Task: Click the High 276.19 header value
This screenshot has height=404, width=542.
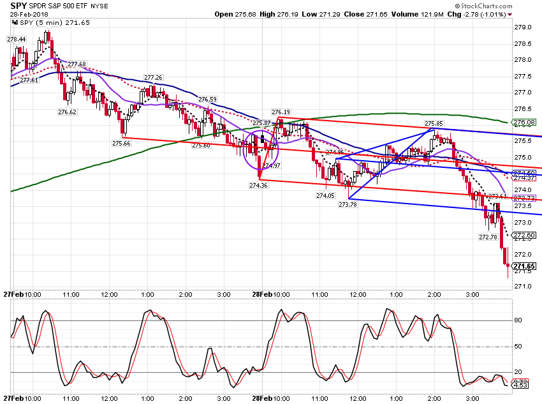Action: click(x=279, y=15)
